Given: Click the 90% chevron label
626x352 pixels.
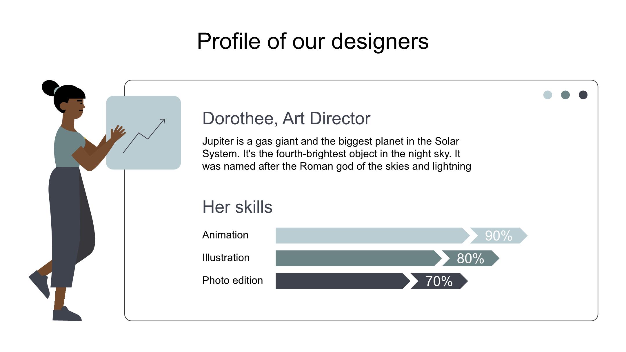Looking at the screenshot, I should click(x=498, y=236).
